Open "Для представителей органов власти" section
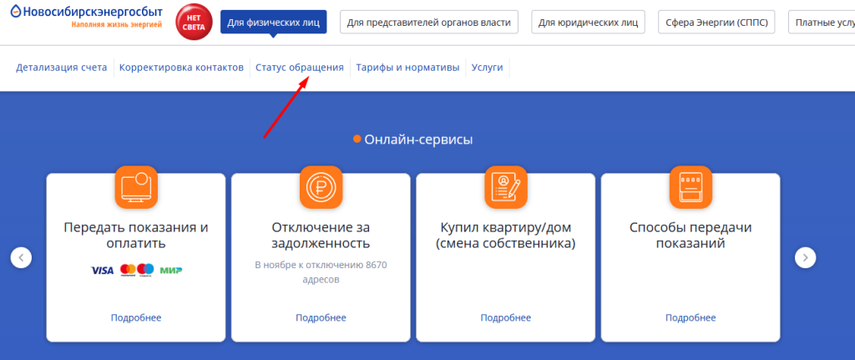The height and width of the screenshot is (360, 855). 429,23
